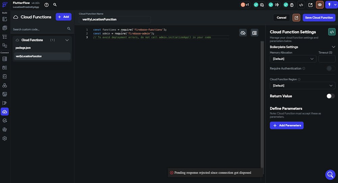Image resolution: width=338 pixels, height=183 pixels.
Task: Open the Settings gear icon in sidebar
Action: click(4, 138)
